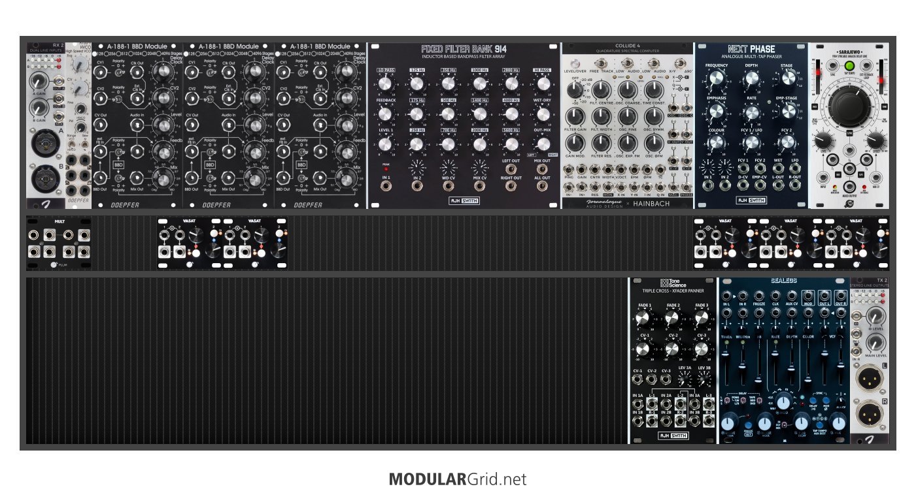The image size is (916, 493).
Task: Toggle the L/N/S delay switch on Sealegs
Action: 726,400
